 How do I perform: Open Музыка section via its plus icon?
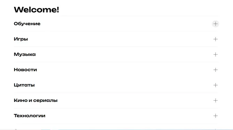click(x=216, y=55)
